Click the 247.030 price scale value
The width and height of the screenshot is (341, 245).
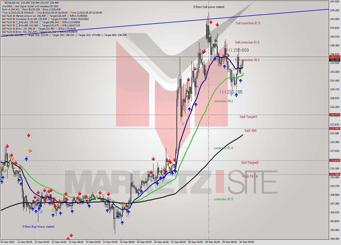click(x=335, y=2)
